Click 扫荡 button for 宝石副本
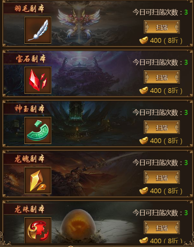 pos(162,77)
